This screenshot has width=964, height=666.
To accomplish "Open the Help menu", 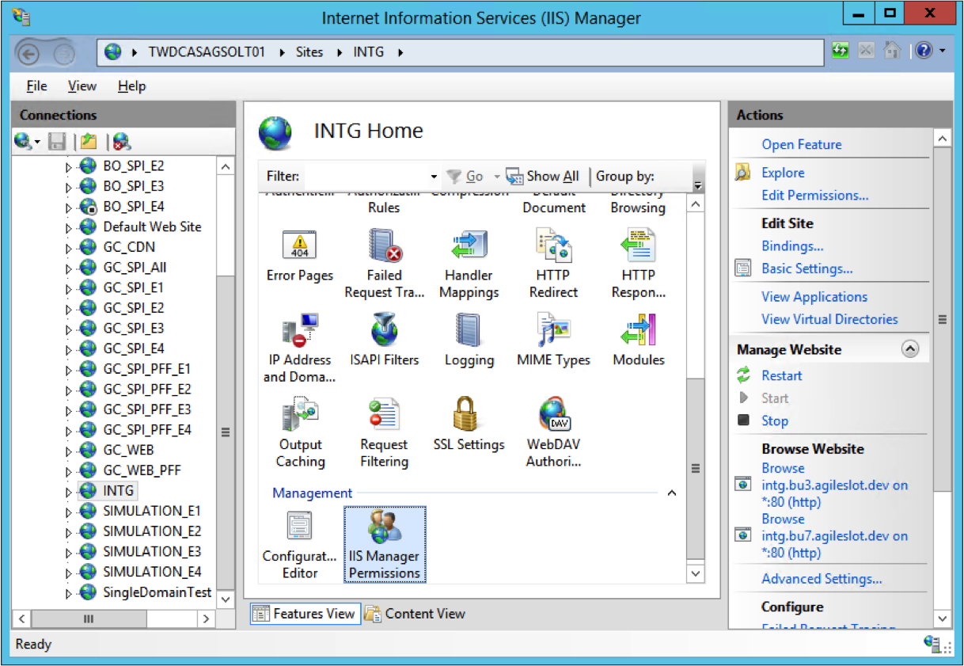I will point(131,86).
